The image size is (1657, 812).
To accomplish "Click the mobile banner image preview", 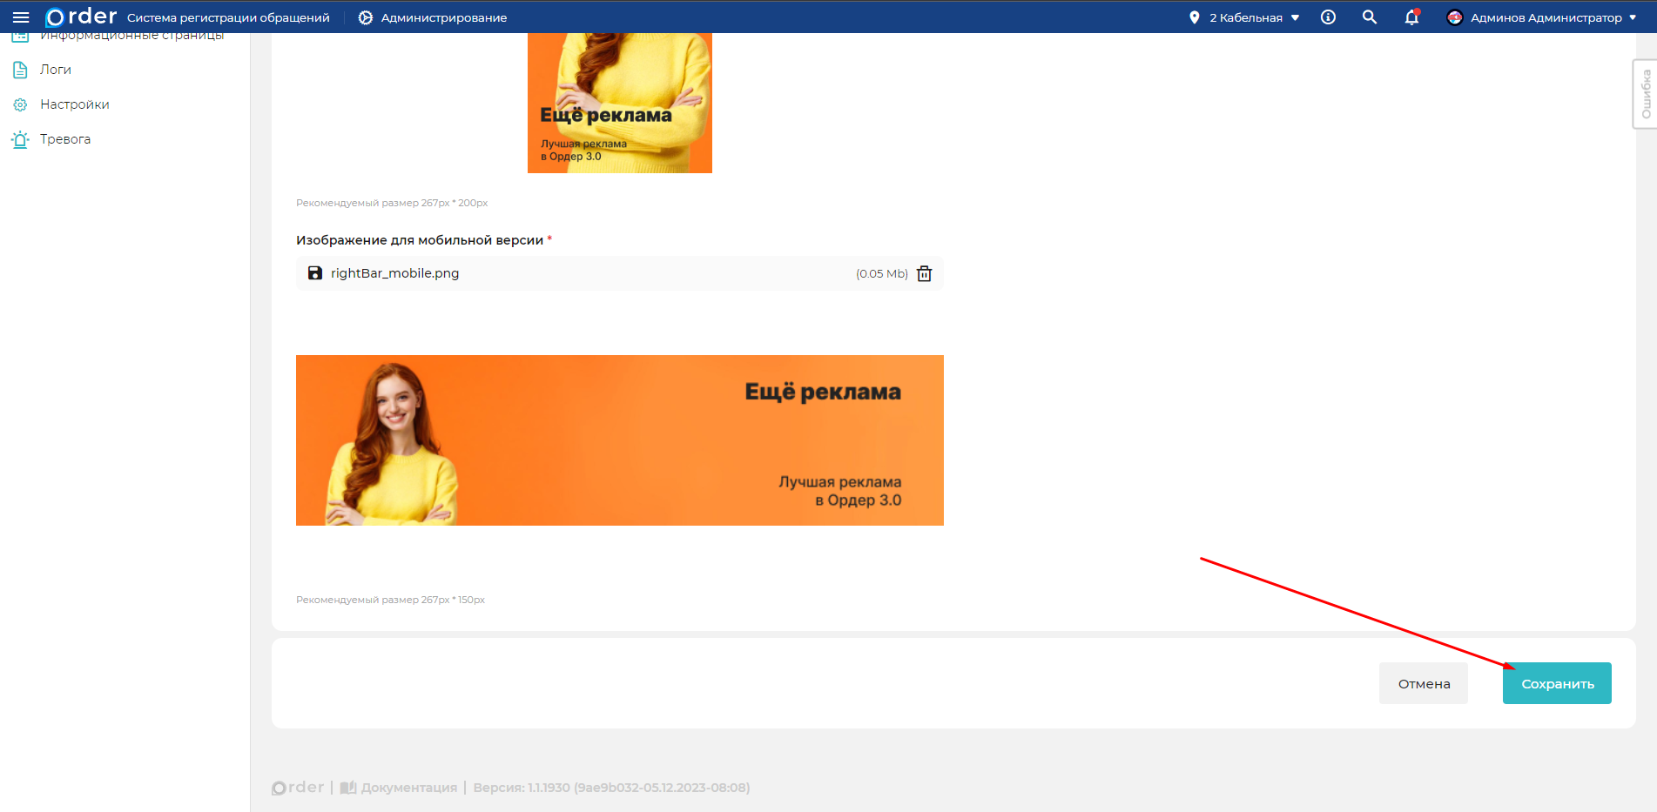I will point(619,440).
